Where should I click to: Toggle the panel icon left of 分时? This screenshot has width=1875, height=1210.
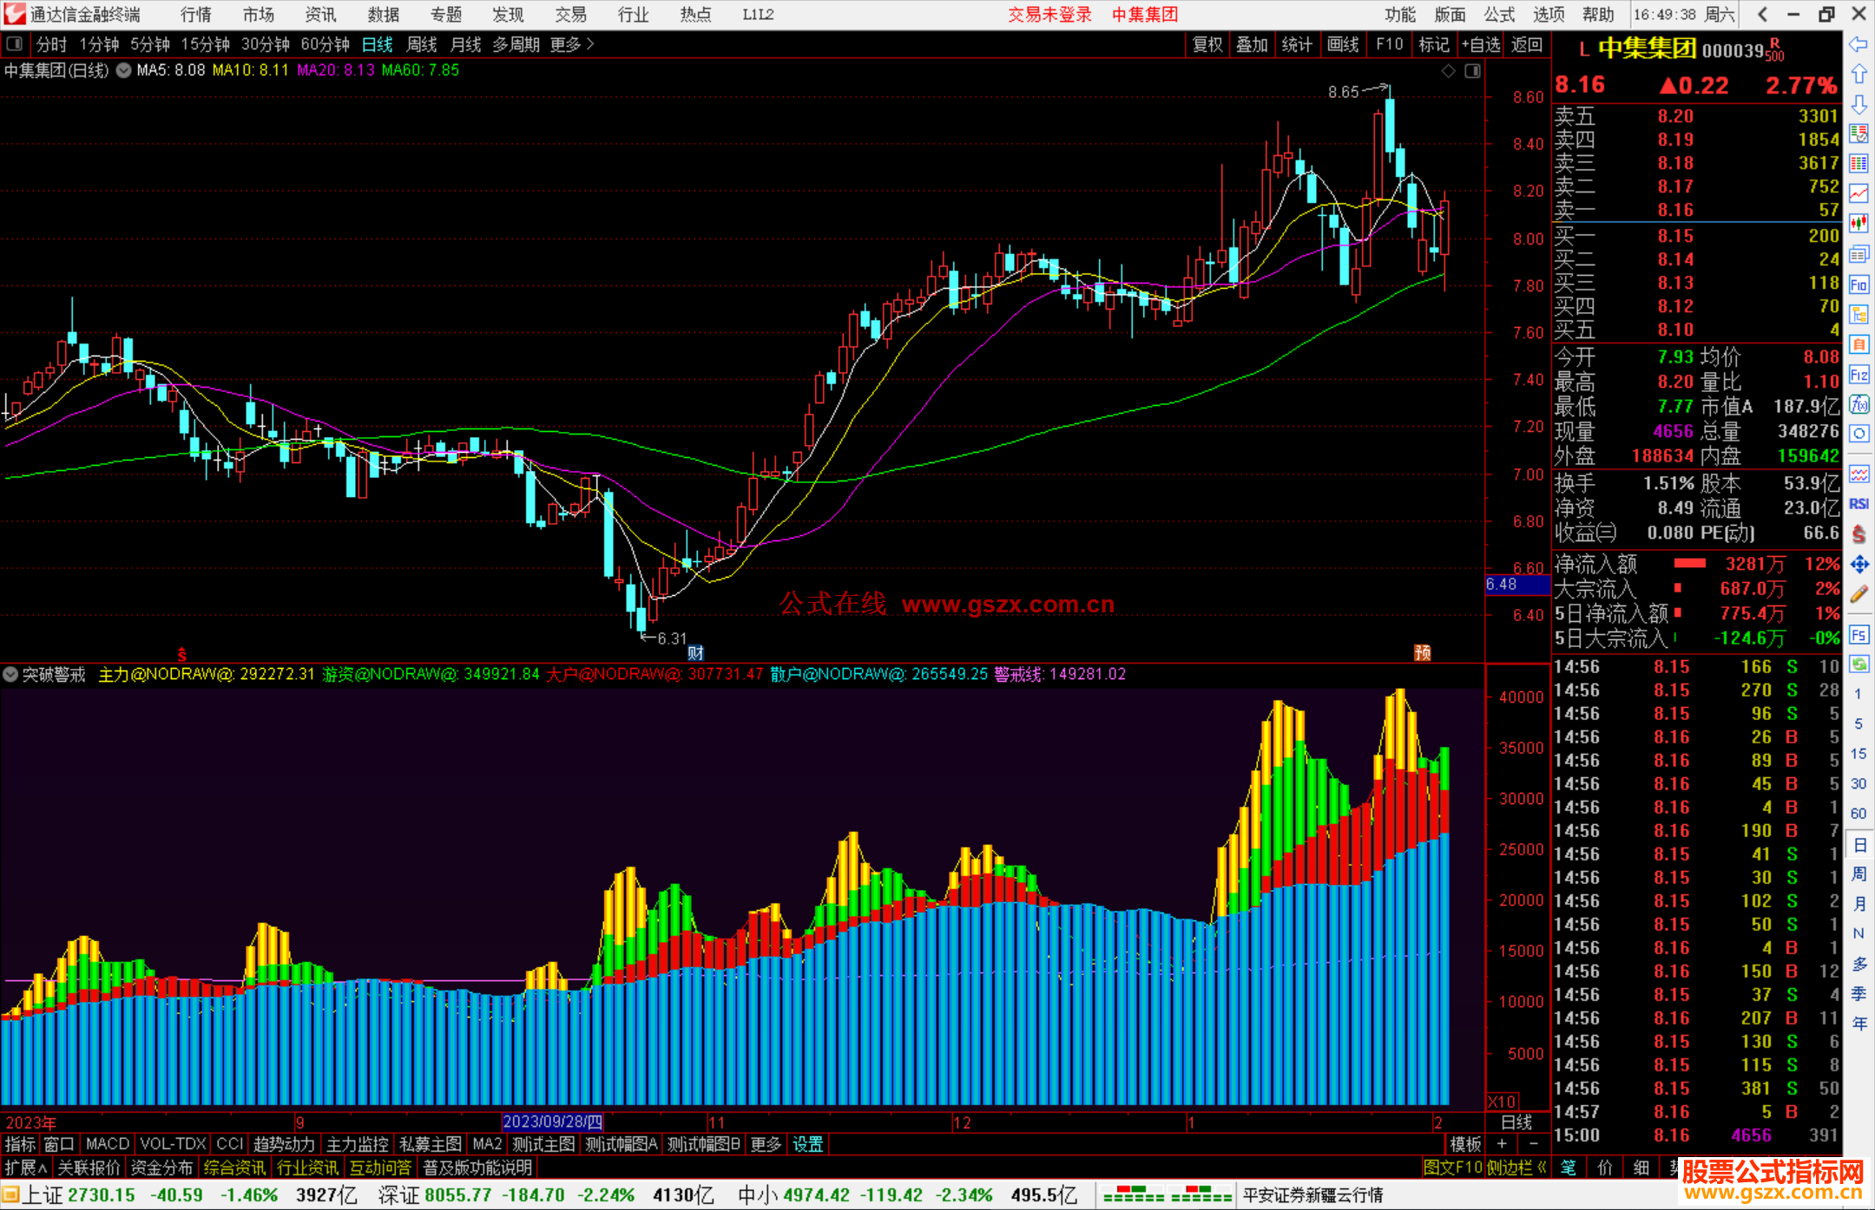(15, 44)
